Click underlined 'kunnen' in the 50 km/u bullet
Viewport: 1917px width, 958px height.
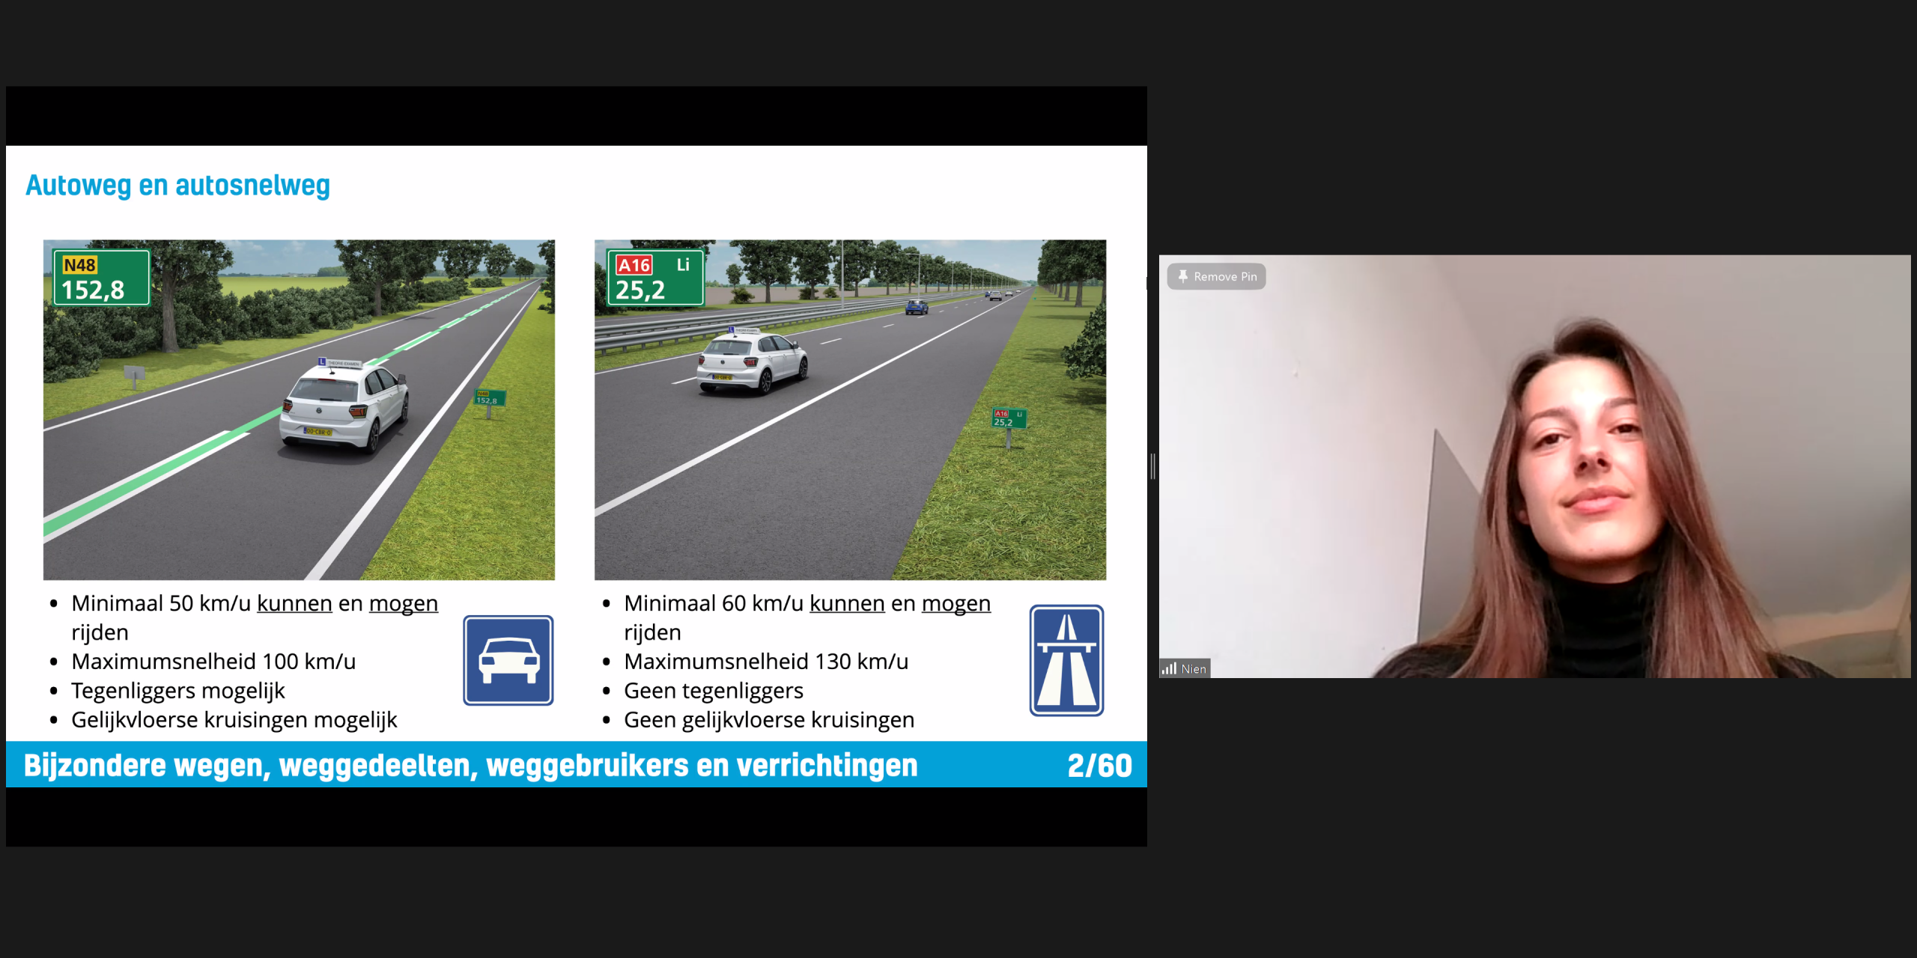point(294,603)
